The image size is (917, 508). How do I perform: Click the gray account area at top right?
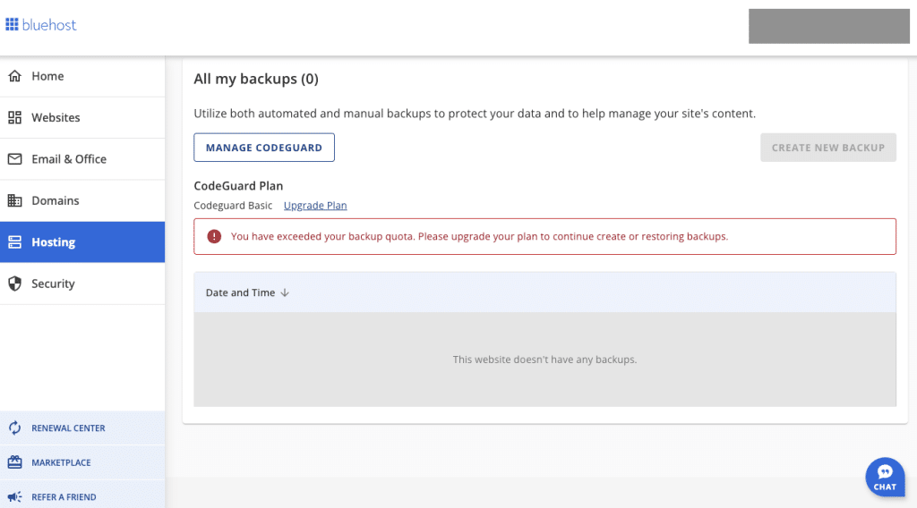[828, 26]
